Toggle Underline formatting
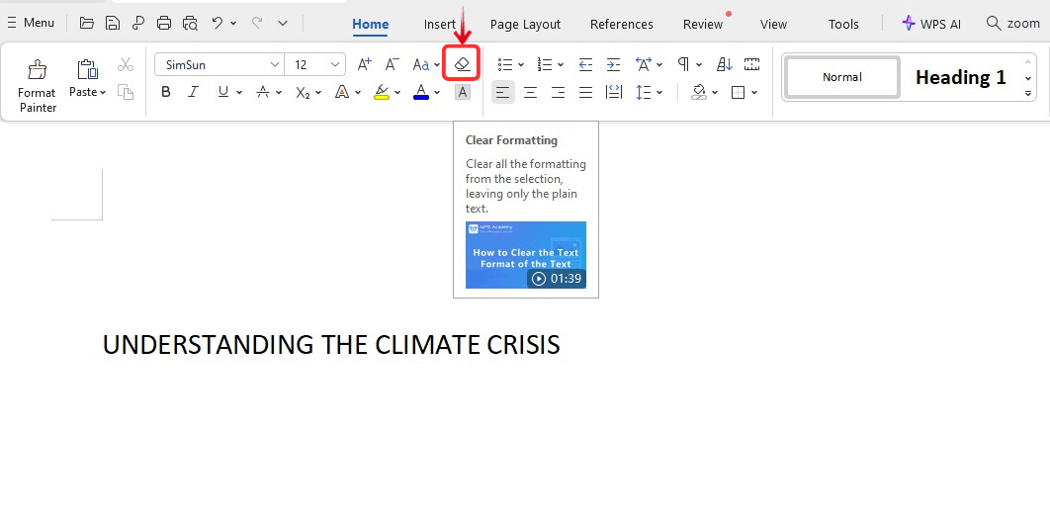Screen dimensions: 1050x515 click(223, 92)
